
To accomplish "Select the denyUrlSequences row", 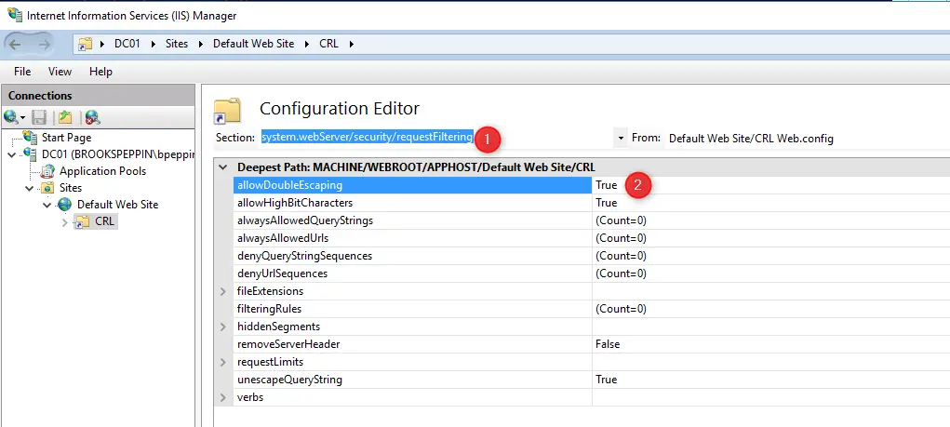I will pyautogui.click(x=592, y=274).
